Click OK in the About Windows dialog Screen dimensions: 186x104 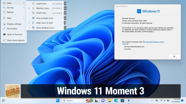tap(174, 56)
